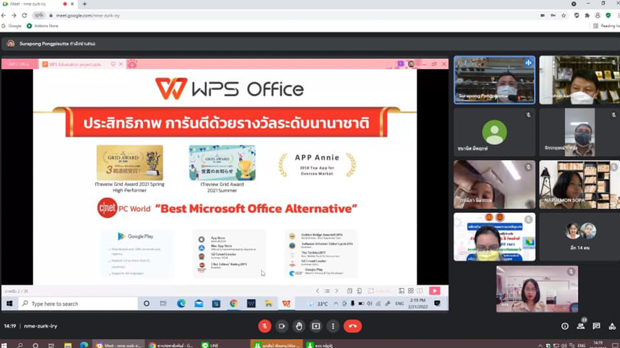Click the camera access indicator in address bar
The height and width of the screenshot is (348, 620).
(543, 15)
